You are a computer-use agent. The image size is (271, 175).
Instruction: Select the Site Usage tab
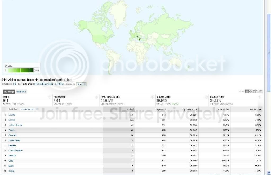coord(9,91)
